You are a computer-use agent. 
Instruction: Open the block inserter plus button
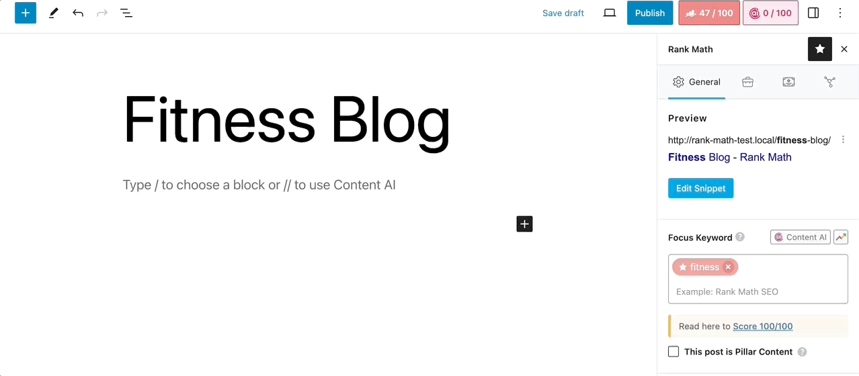26,13
